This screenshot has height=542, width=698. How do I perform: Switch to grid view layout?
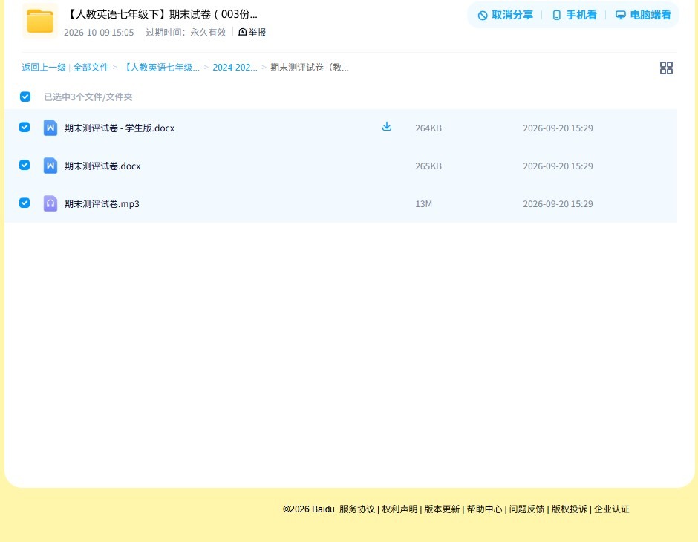pyautogui.click(x=666, y=68)
